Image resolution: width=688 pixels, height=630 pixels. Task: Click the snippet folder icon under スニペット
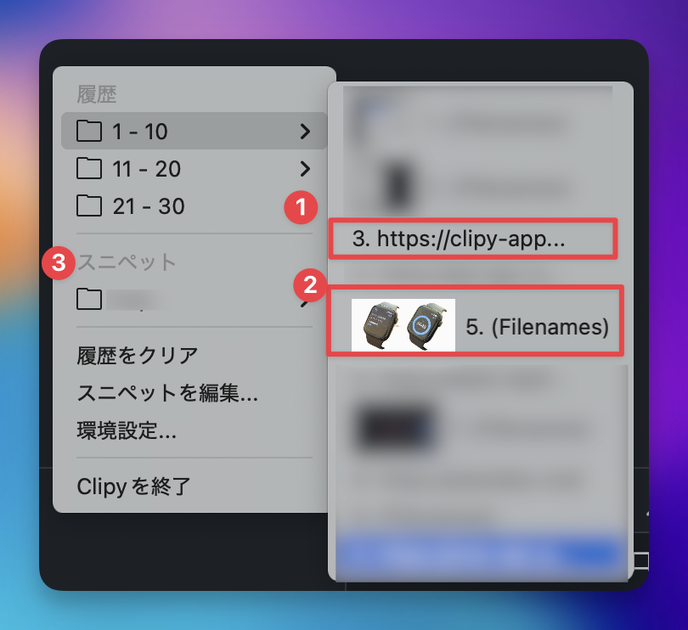click(x=89, y=299)
